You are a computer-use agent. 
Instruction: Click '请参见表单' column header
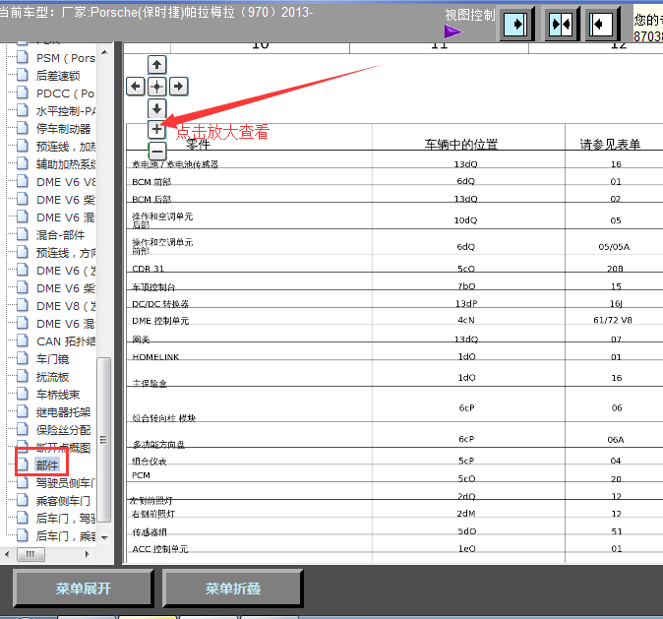point(610,145)
